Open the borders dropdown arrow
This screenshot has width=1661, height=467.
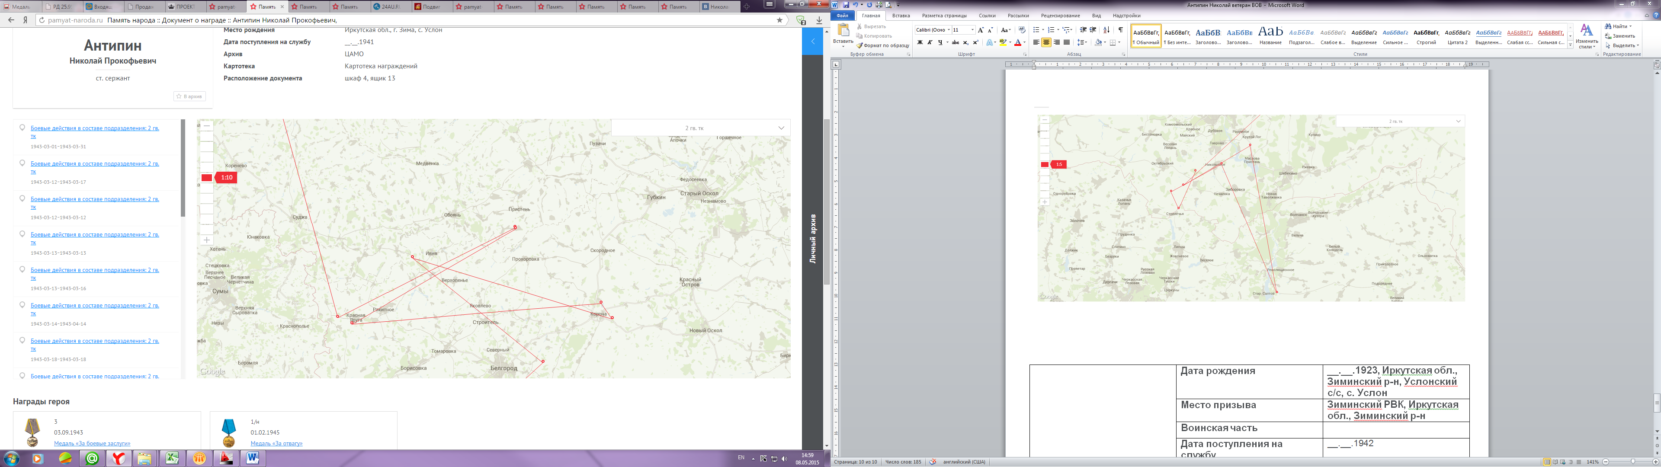[1119, 42]
